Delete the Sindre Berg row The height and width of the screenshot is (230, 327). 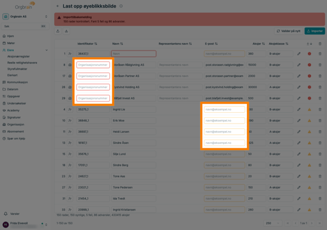click(x=320, y=165)
